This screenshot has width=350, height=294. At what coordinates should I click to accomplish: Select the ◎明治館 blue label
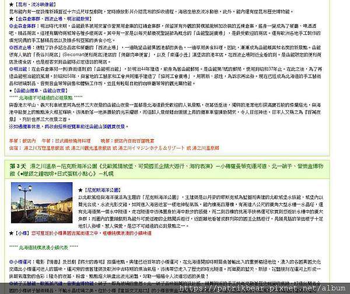pyautogui.click(x=18, y=69)
